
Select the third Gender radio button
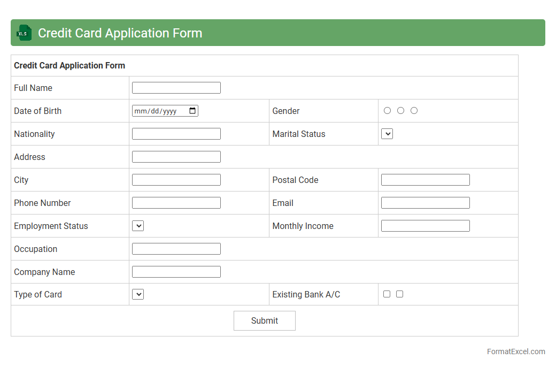[x=414, y=111]
